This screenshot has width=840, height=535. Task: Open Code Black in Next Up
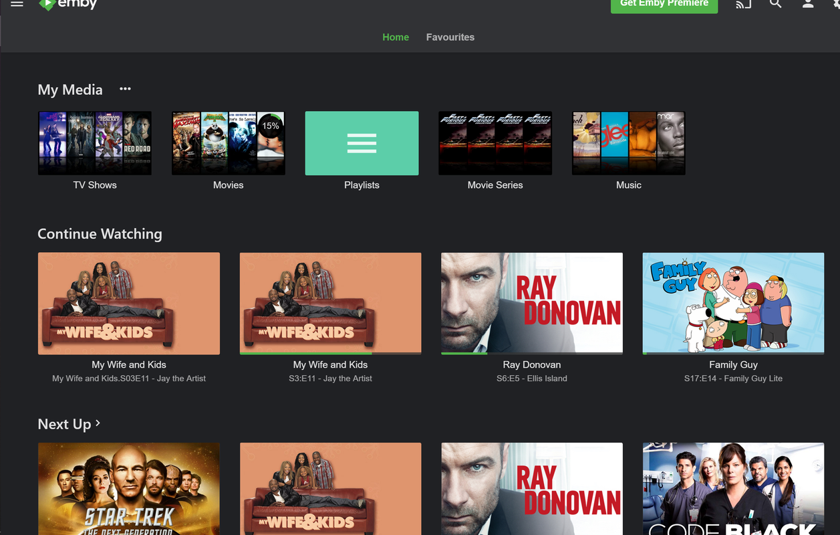click(x=734, y=488)
